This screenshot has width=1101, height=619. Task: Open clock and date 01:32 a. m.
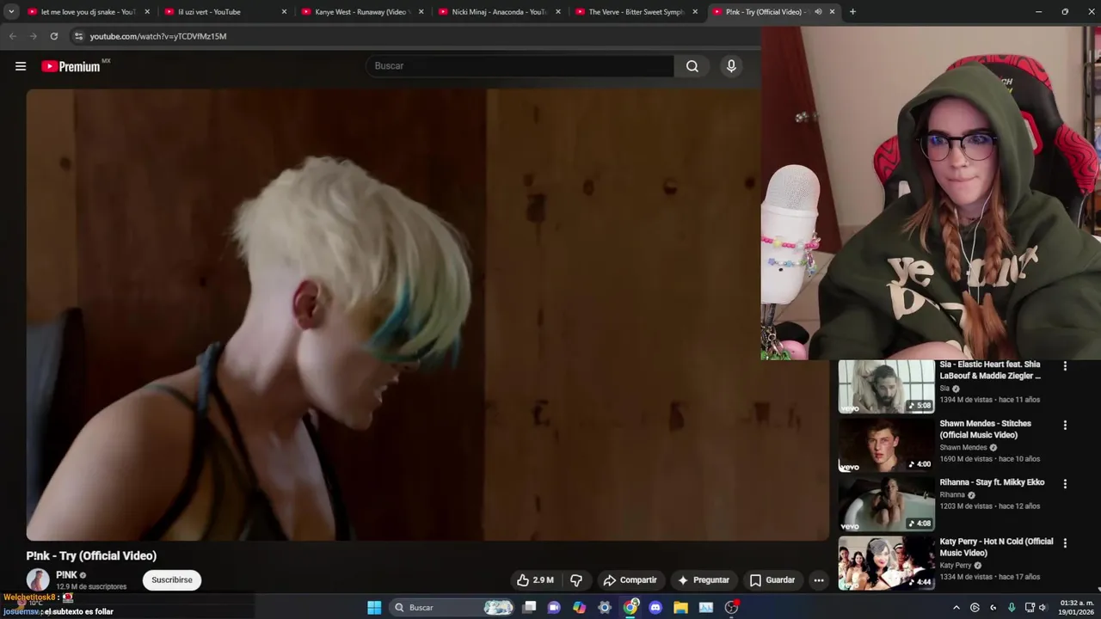click(x=1076, y=608)
